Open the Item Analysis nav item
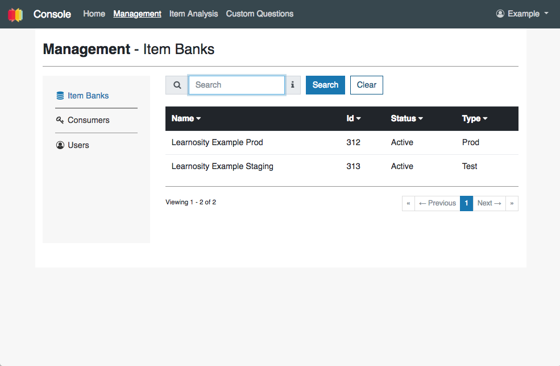The image size is (560, 366). coord(193,14)
